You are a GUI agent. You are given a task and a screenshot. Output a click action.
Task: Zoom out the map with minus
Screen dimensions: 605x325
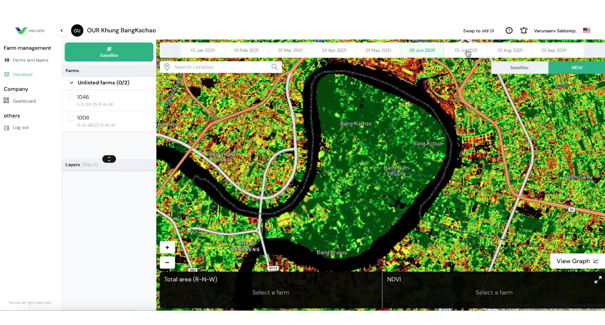coord(167,262)
